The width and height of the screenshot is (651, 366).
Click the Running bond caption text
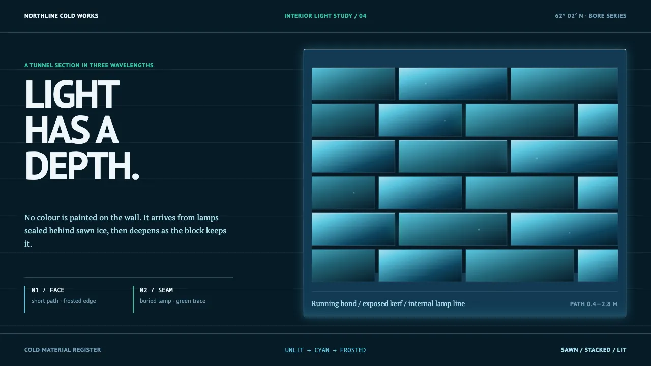[x=388, y=303]
